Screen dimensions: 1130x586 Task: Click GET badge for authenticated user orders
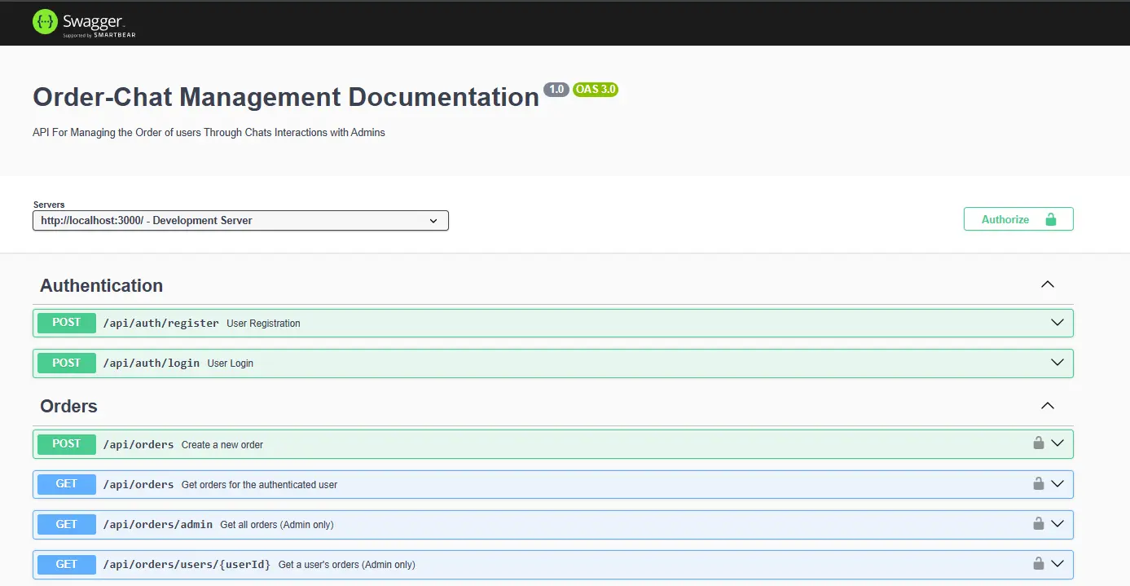click(67, 484)
